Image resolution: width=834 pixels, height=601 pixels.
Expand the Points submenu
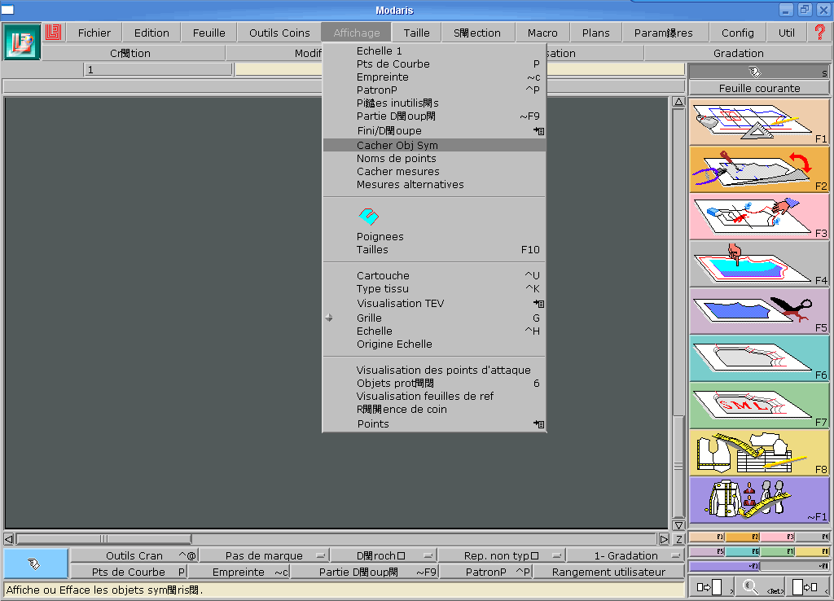[435, 424]
